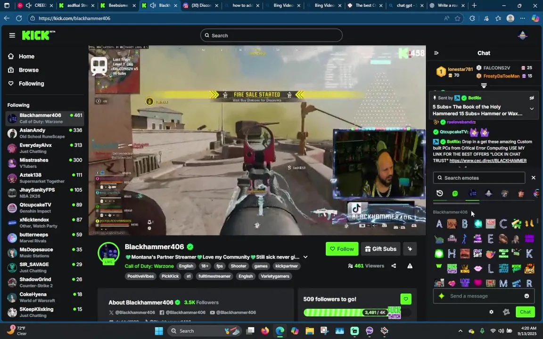This screenshot has width=543, height=339.
Task: Open Copilot icon in browser toolbar
Action: 535,18
